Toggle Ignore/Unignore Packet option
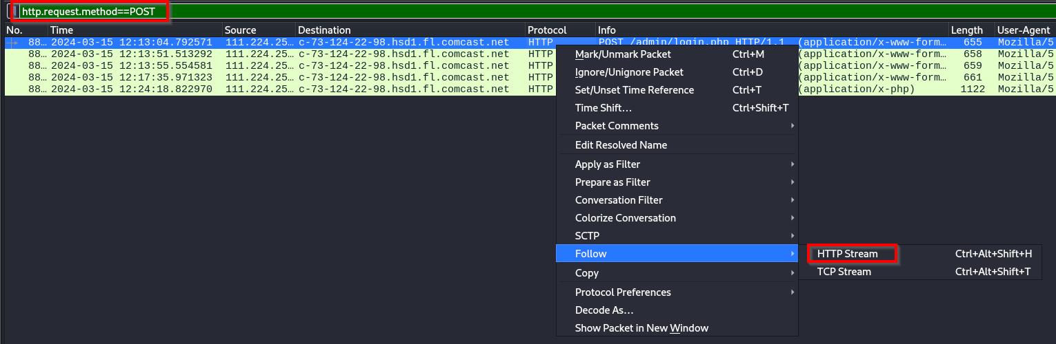Viewport: 1056px width, 344px height. click(629, 72)
